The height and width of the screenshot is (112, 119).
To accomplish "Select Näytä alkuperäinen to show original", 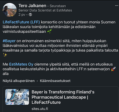I will click(x=19, y=81).
